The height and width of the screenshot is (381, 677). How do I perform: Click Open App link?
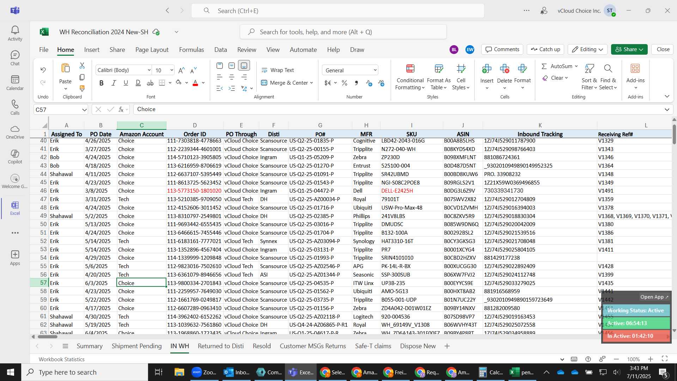654,297
